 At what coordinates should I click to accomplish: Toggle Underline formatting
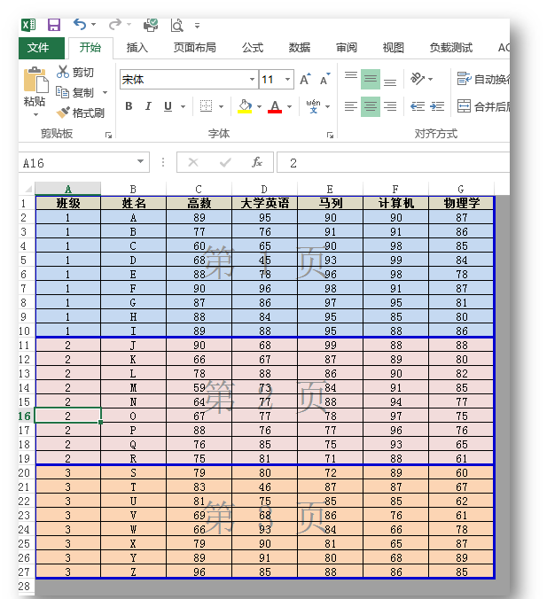click(168, 106)
